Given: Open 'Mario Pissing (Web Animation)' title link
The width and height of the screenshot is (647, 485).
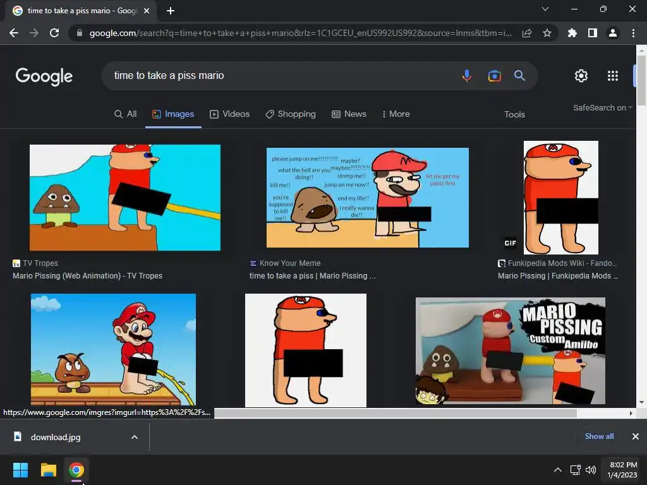Looking at the screenshot, I should (87, 276).
